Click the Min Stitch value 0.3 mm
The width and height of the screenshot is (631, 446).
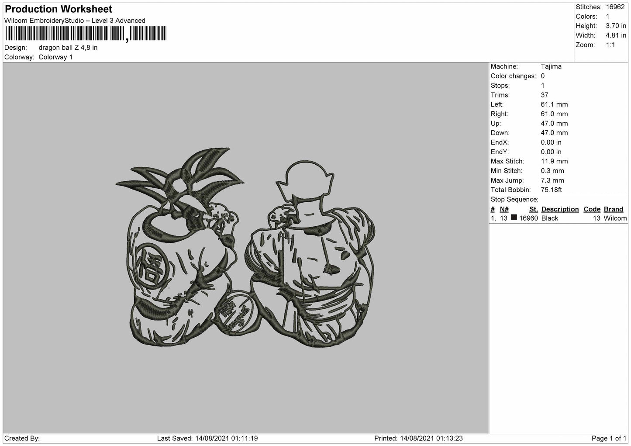(x=552, y=171)
